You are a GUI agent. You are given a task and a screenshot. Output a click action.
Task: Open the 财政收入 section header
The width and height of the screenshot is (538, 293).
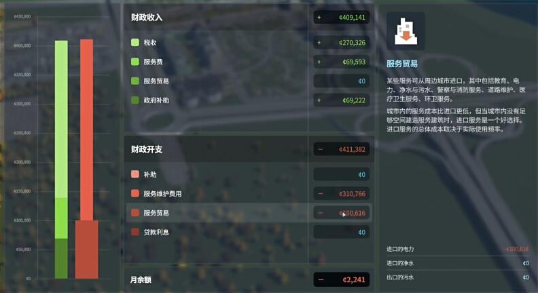pyautogui.click(x=147, y=18)
